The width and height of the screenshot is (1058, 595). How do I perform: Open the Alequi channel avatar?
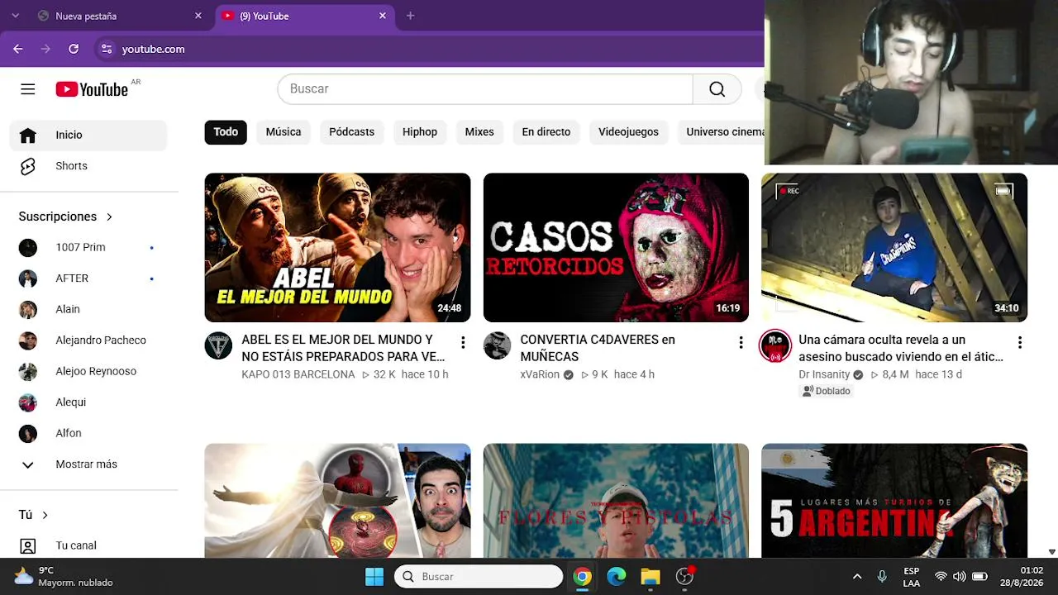(x=28, y=402)
